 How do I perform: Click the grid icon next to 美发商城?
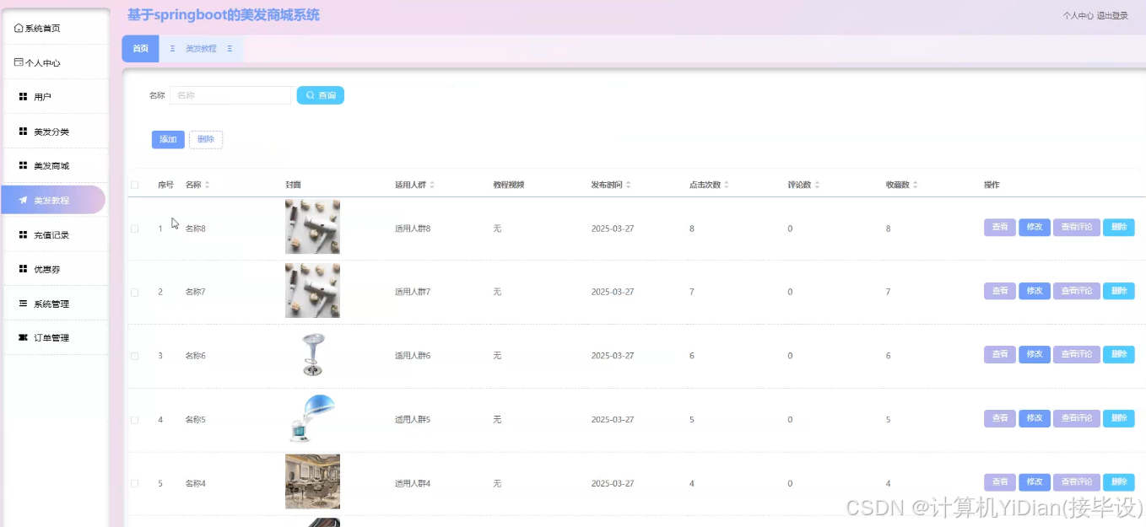23,165
